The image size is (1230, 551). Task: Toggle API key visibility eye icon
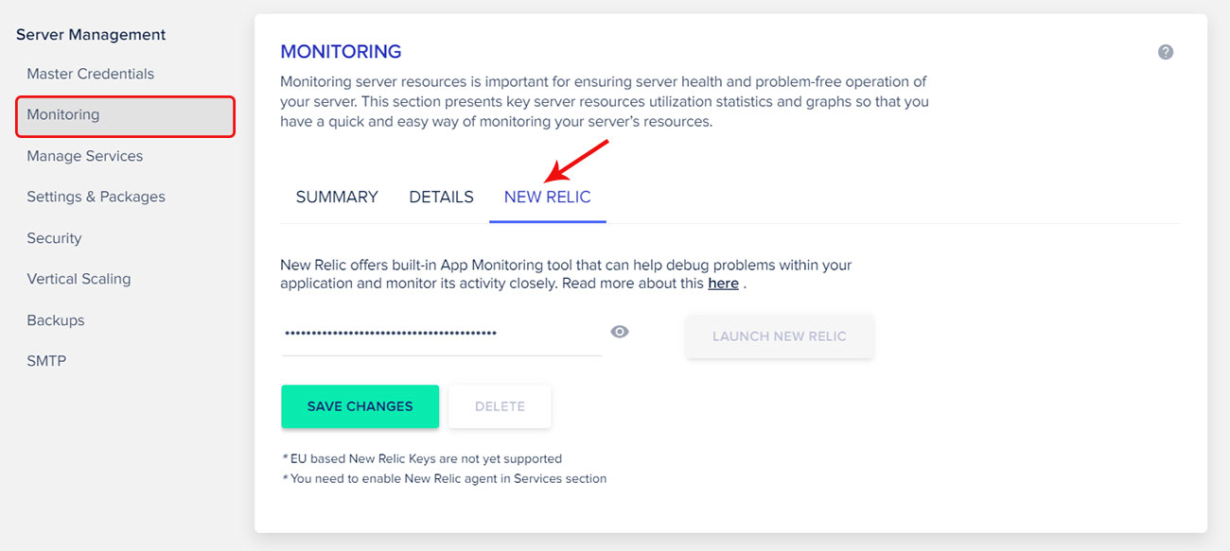click(x=620, y=332)
